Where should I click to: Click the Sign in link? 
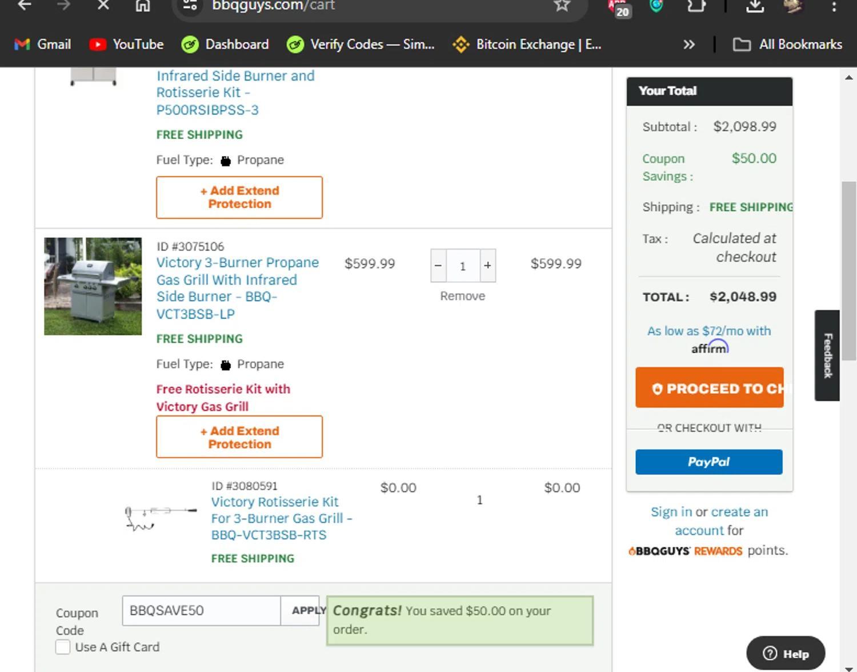(671, 512)
